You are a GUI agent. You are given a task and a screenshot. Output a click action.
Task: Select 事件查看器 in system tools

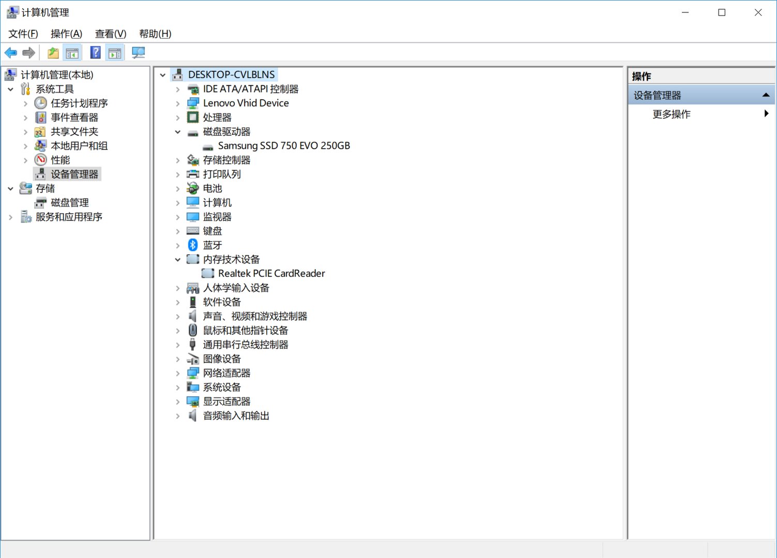click(74, 118)
